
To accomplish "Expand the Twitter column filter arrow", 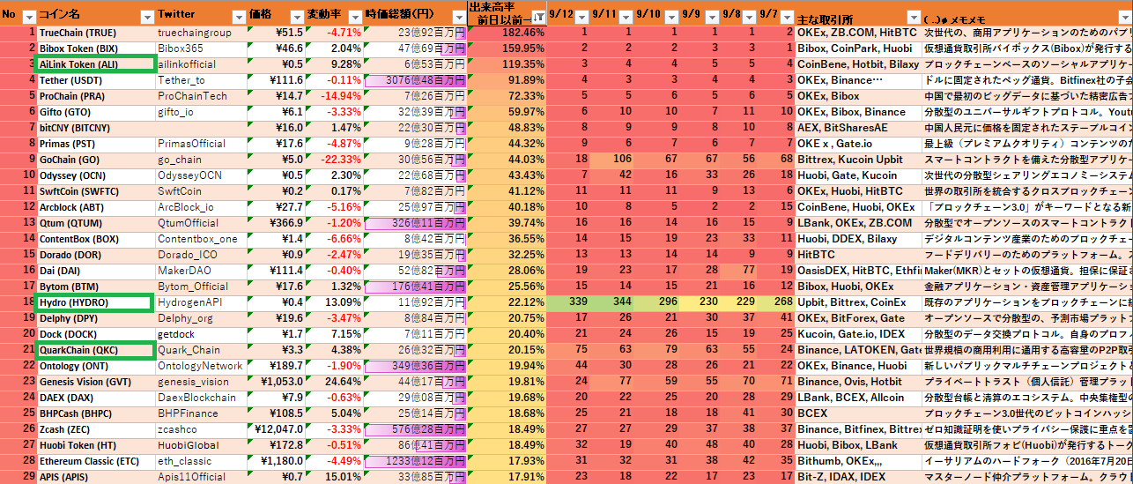I will coord(238,17).
